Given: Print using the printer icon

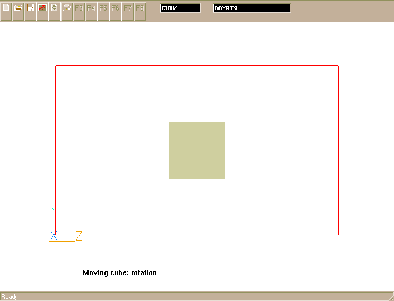Looking at the screenshot, I should click(x=67, y=8).
